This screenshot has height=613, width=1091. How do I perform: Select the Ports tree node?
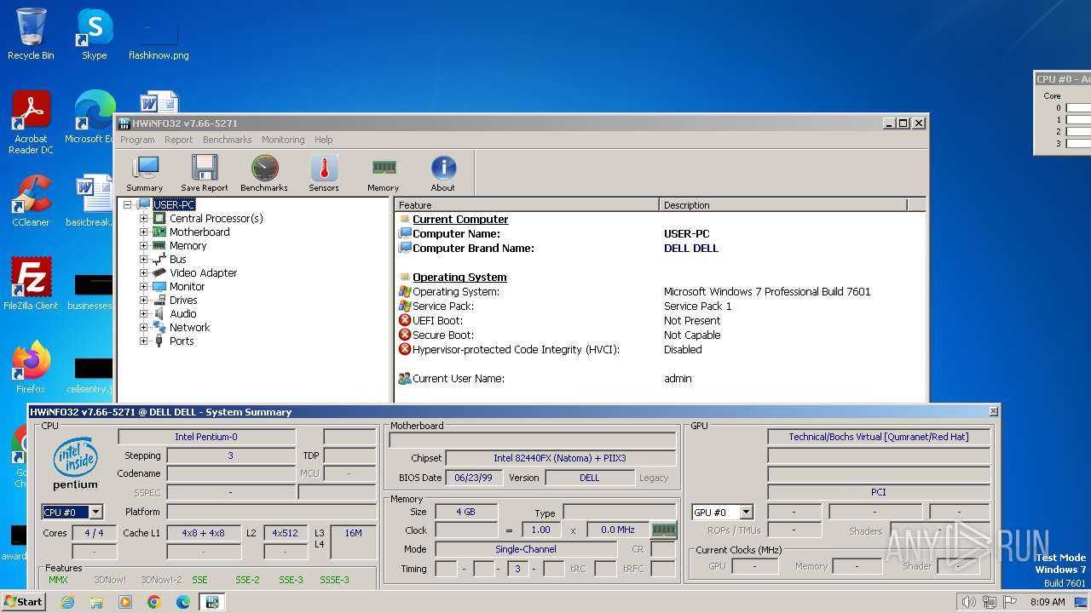[181, 341]
